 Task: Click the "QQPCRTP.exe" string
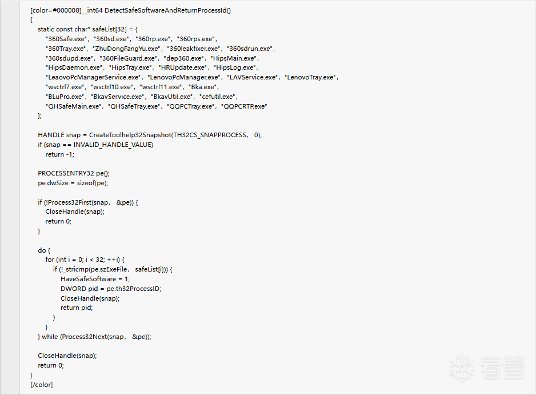point(245,106)
